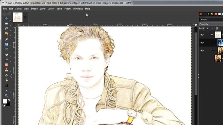Hide the third layer via eye
The image size is (223, 125).
point(202,51)
